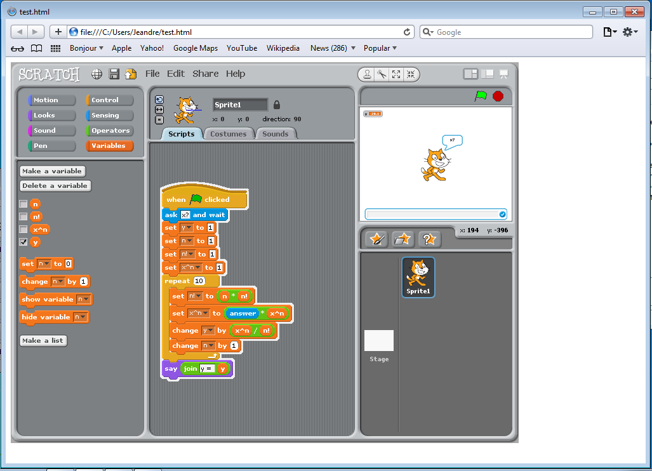
Task: Show the Sensing blocks category
Action: (x=110, y=115)
